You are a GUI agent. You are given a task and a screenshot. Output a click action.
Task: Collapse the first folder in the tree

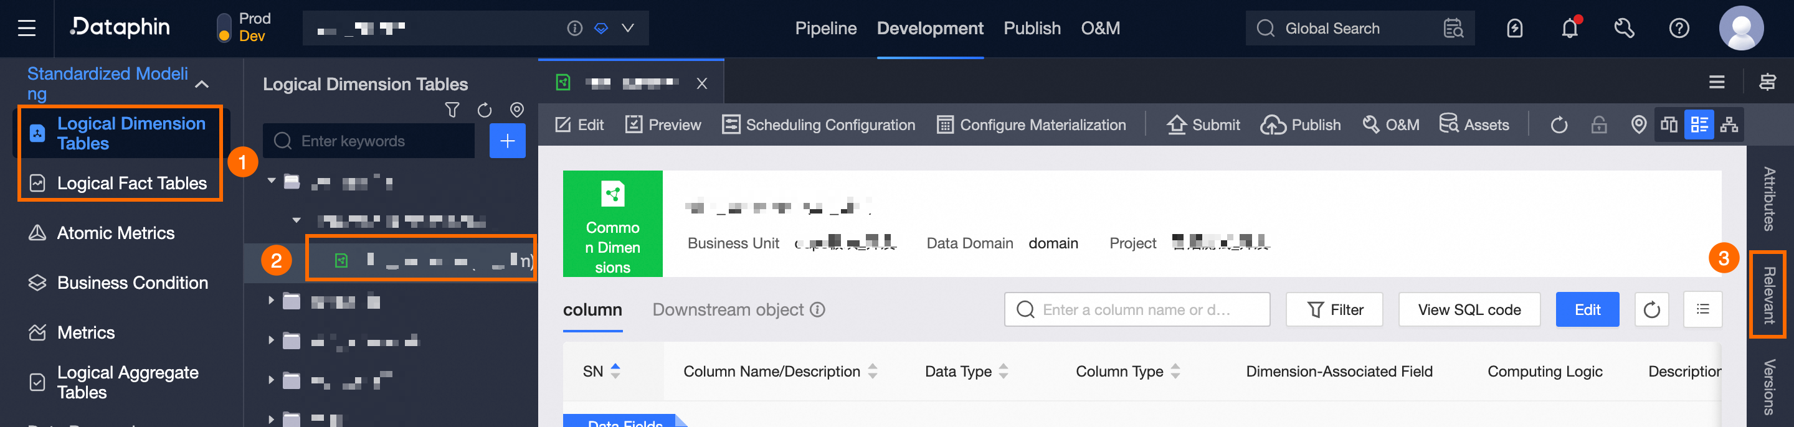tap(272, 181)
